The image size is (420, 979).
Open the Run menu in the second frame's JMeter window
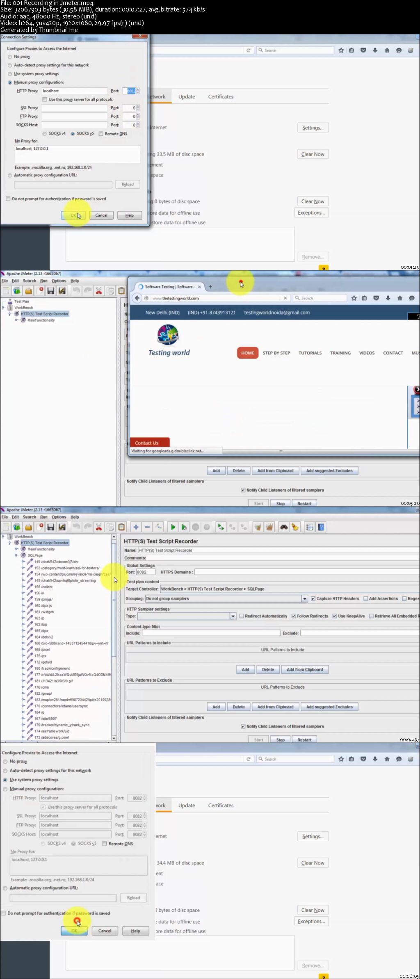(x=44, y=281)
